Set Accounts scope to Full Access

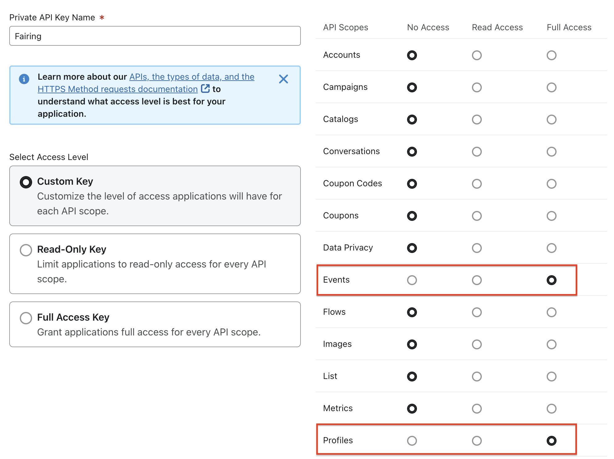pyautogui.click(x=551, y=55)
